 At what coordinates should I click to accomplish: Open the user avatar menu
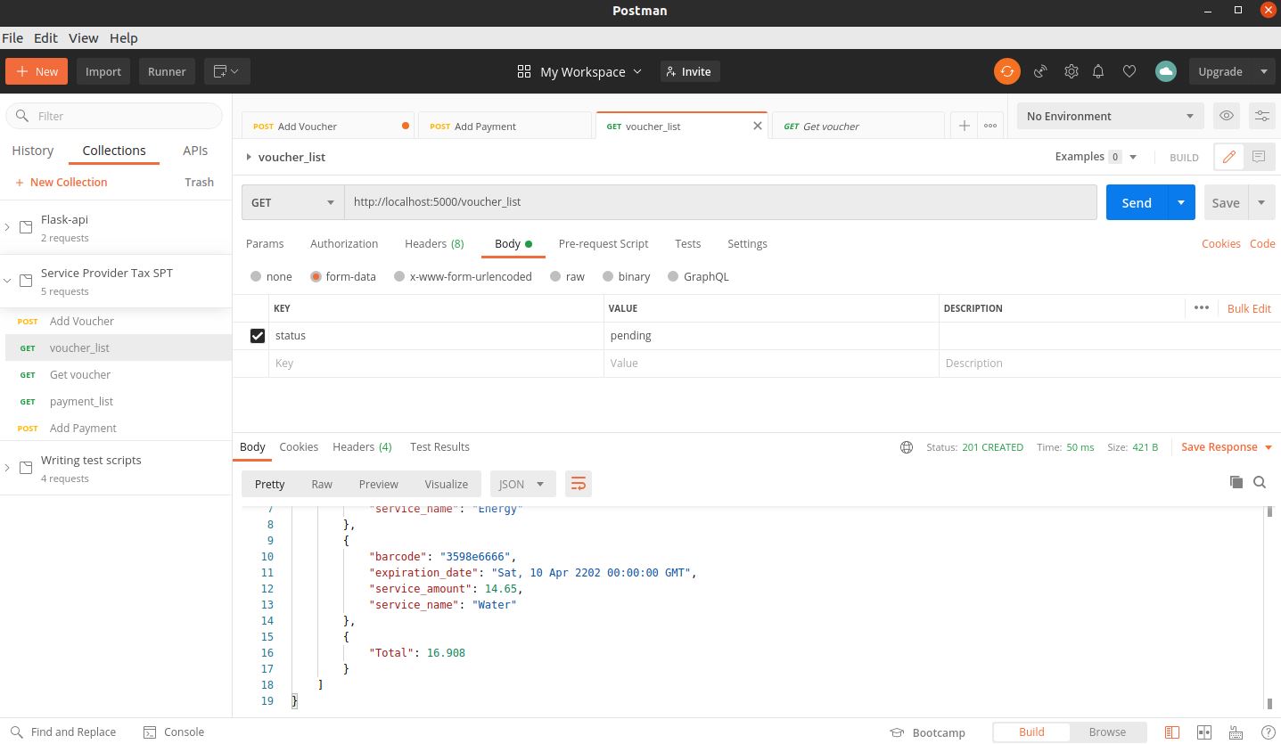tap(1165, 71)
